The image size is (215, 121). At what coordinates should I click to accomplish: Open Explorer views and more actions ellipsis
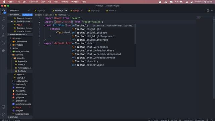[x=29, y=10]
